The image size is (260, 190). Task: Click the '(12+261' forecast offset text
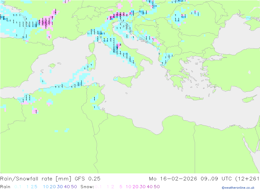point(247,179)
